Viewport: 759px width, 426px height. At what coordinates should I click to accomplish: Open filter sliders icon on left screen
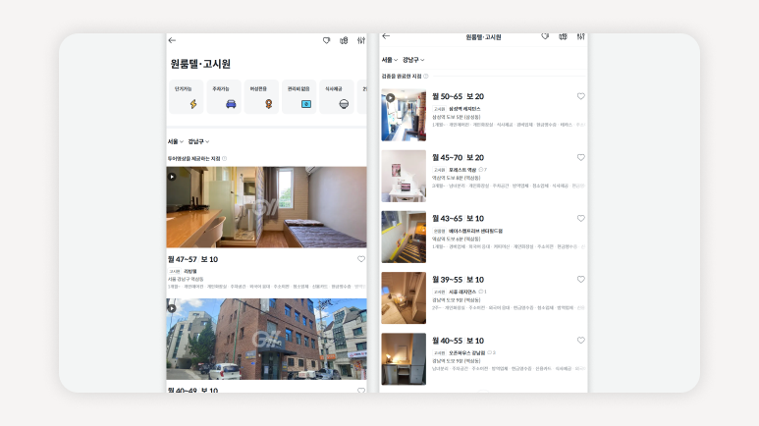(360, 40)
